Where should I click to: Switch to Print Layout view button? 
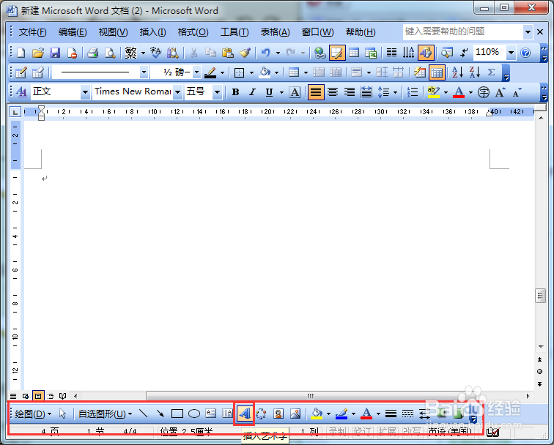coord(38,396)
